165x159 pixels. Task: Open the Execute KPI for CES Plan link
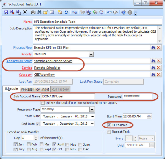tap(51, 48)
